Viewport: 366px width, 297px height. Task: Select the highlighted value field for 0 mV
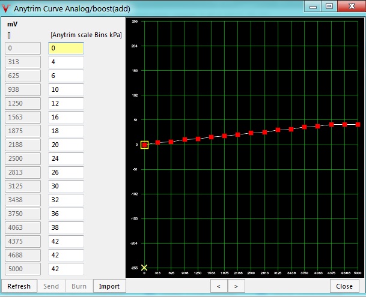click(66, 48)
